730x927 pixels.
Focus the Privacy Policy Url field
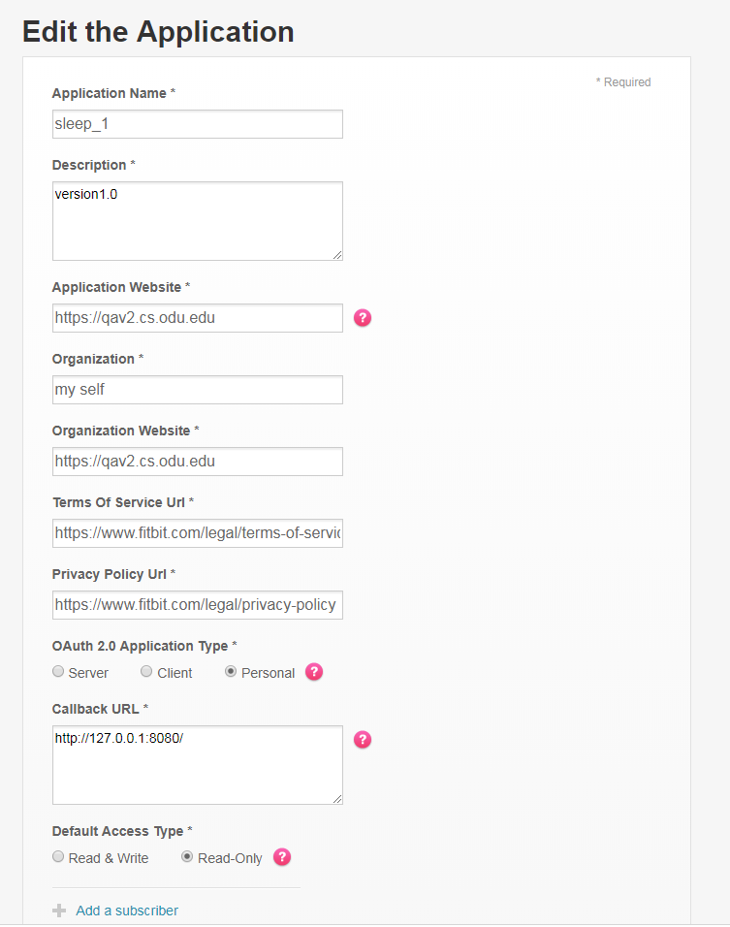[197, 605]
